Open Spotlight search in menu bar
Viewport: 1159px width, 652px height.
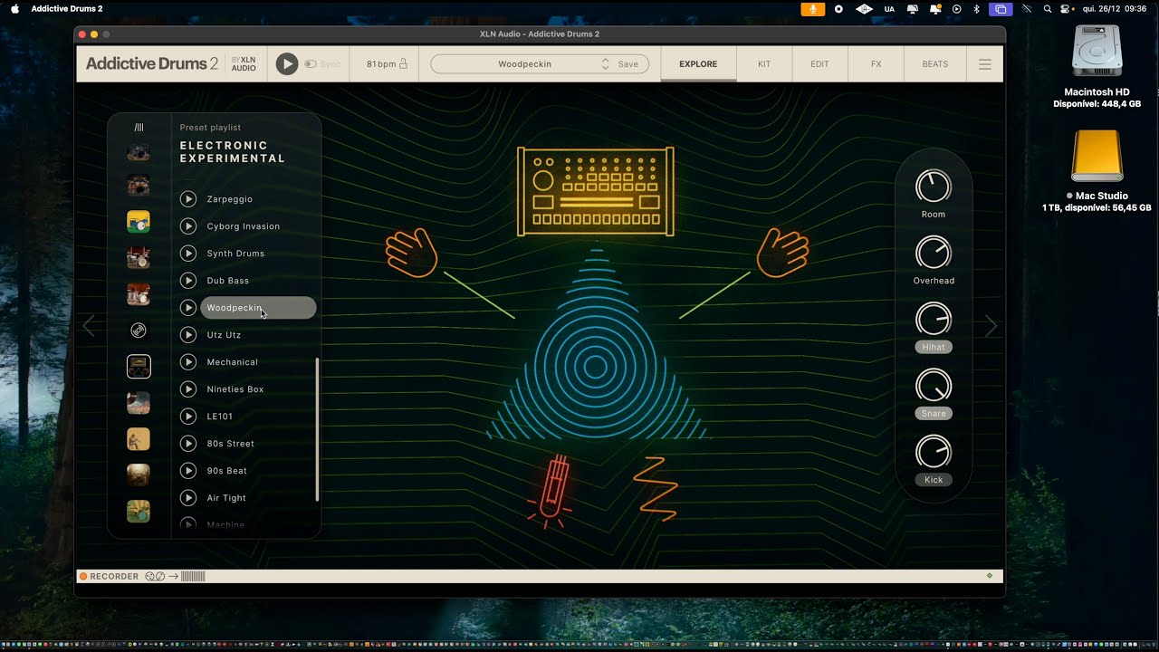[x=1048, y=9]
